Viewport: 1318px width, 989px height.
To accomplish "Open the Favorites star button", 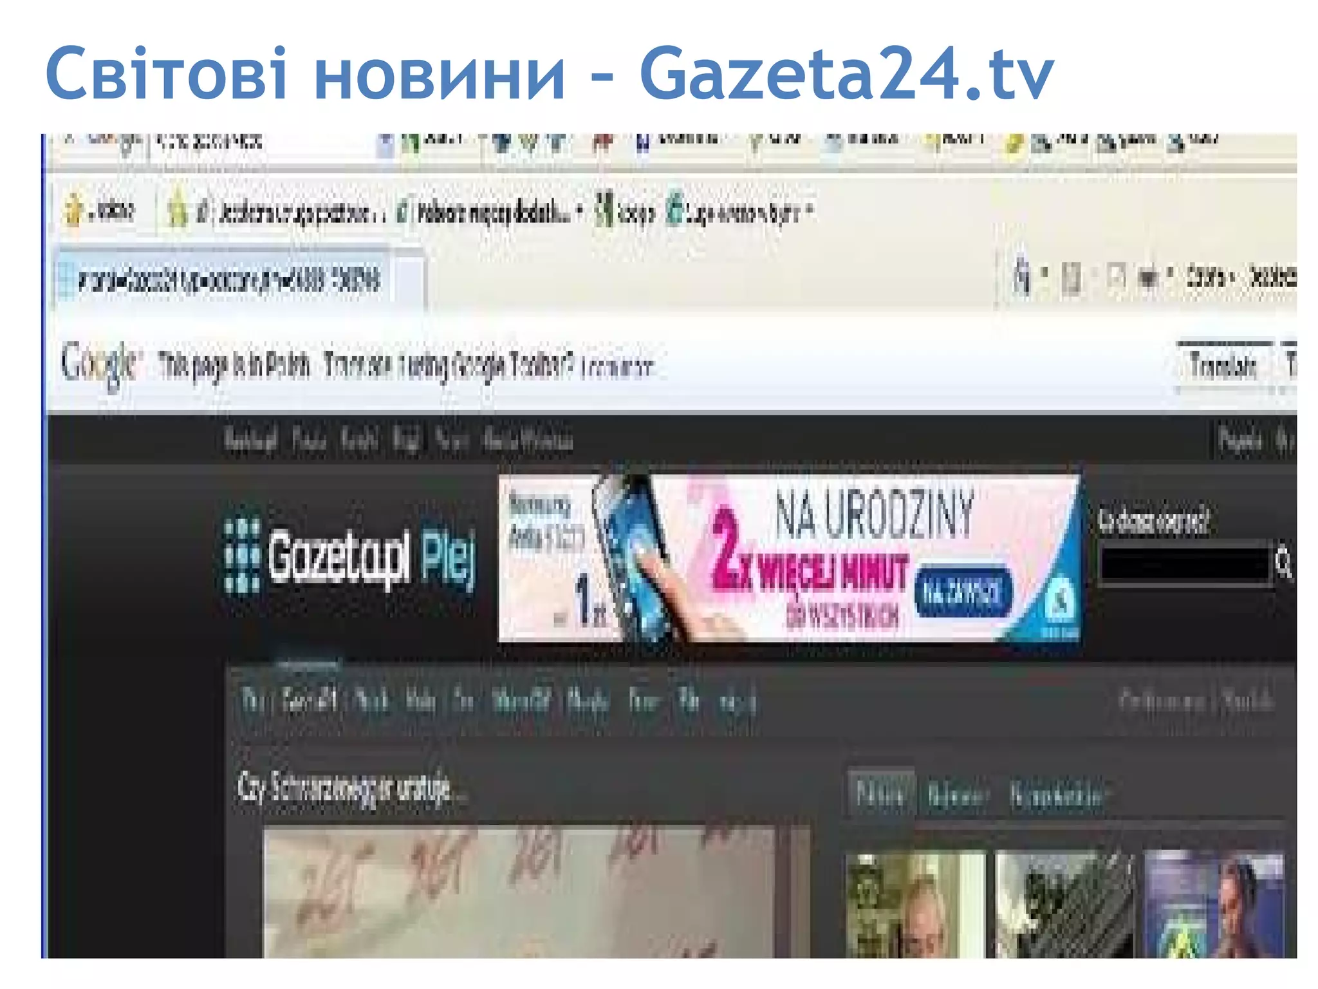I will [100, 211].
